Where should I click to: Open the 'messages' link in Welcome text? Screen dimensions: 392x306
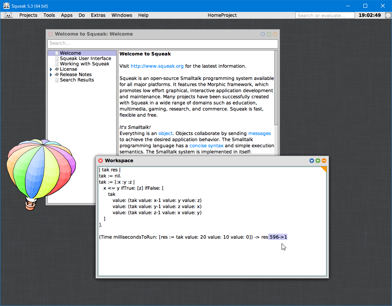259,133
